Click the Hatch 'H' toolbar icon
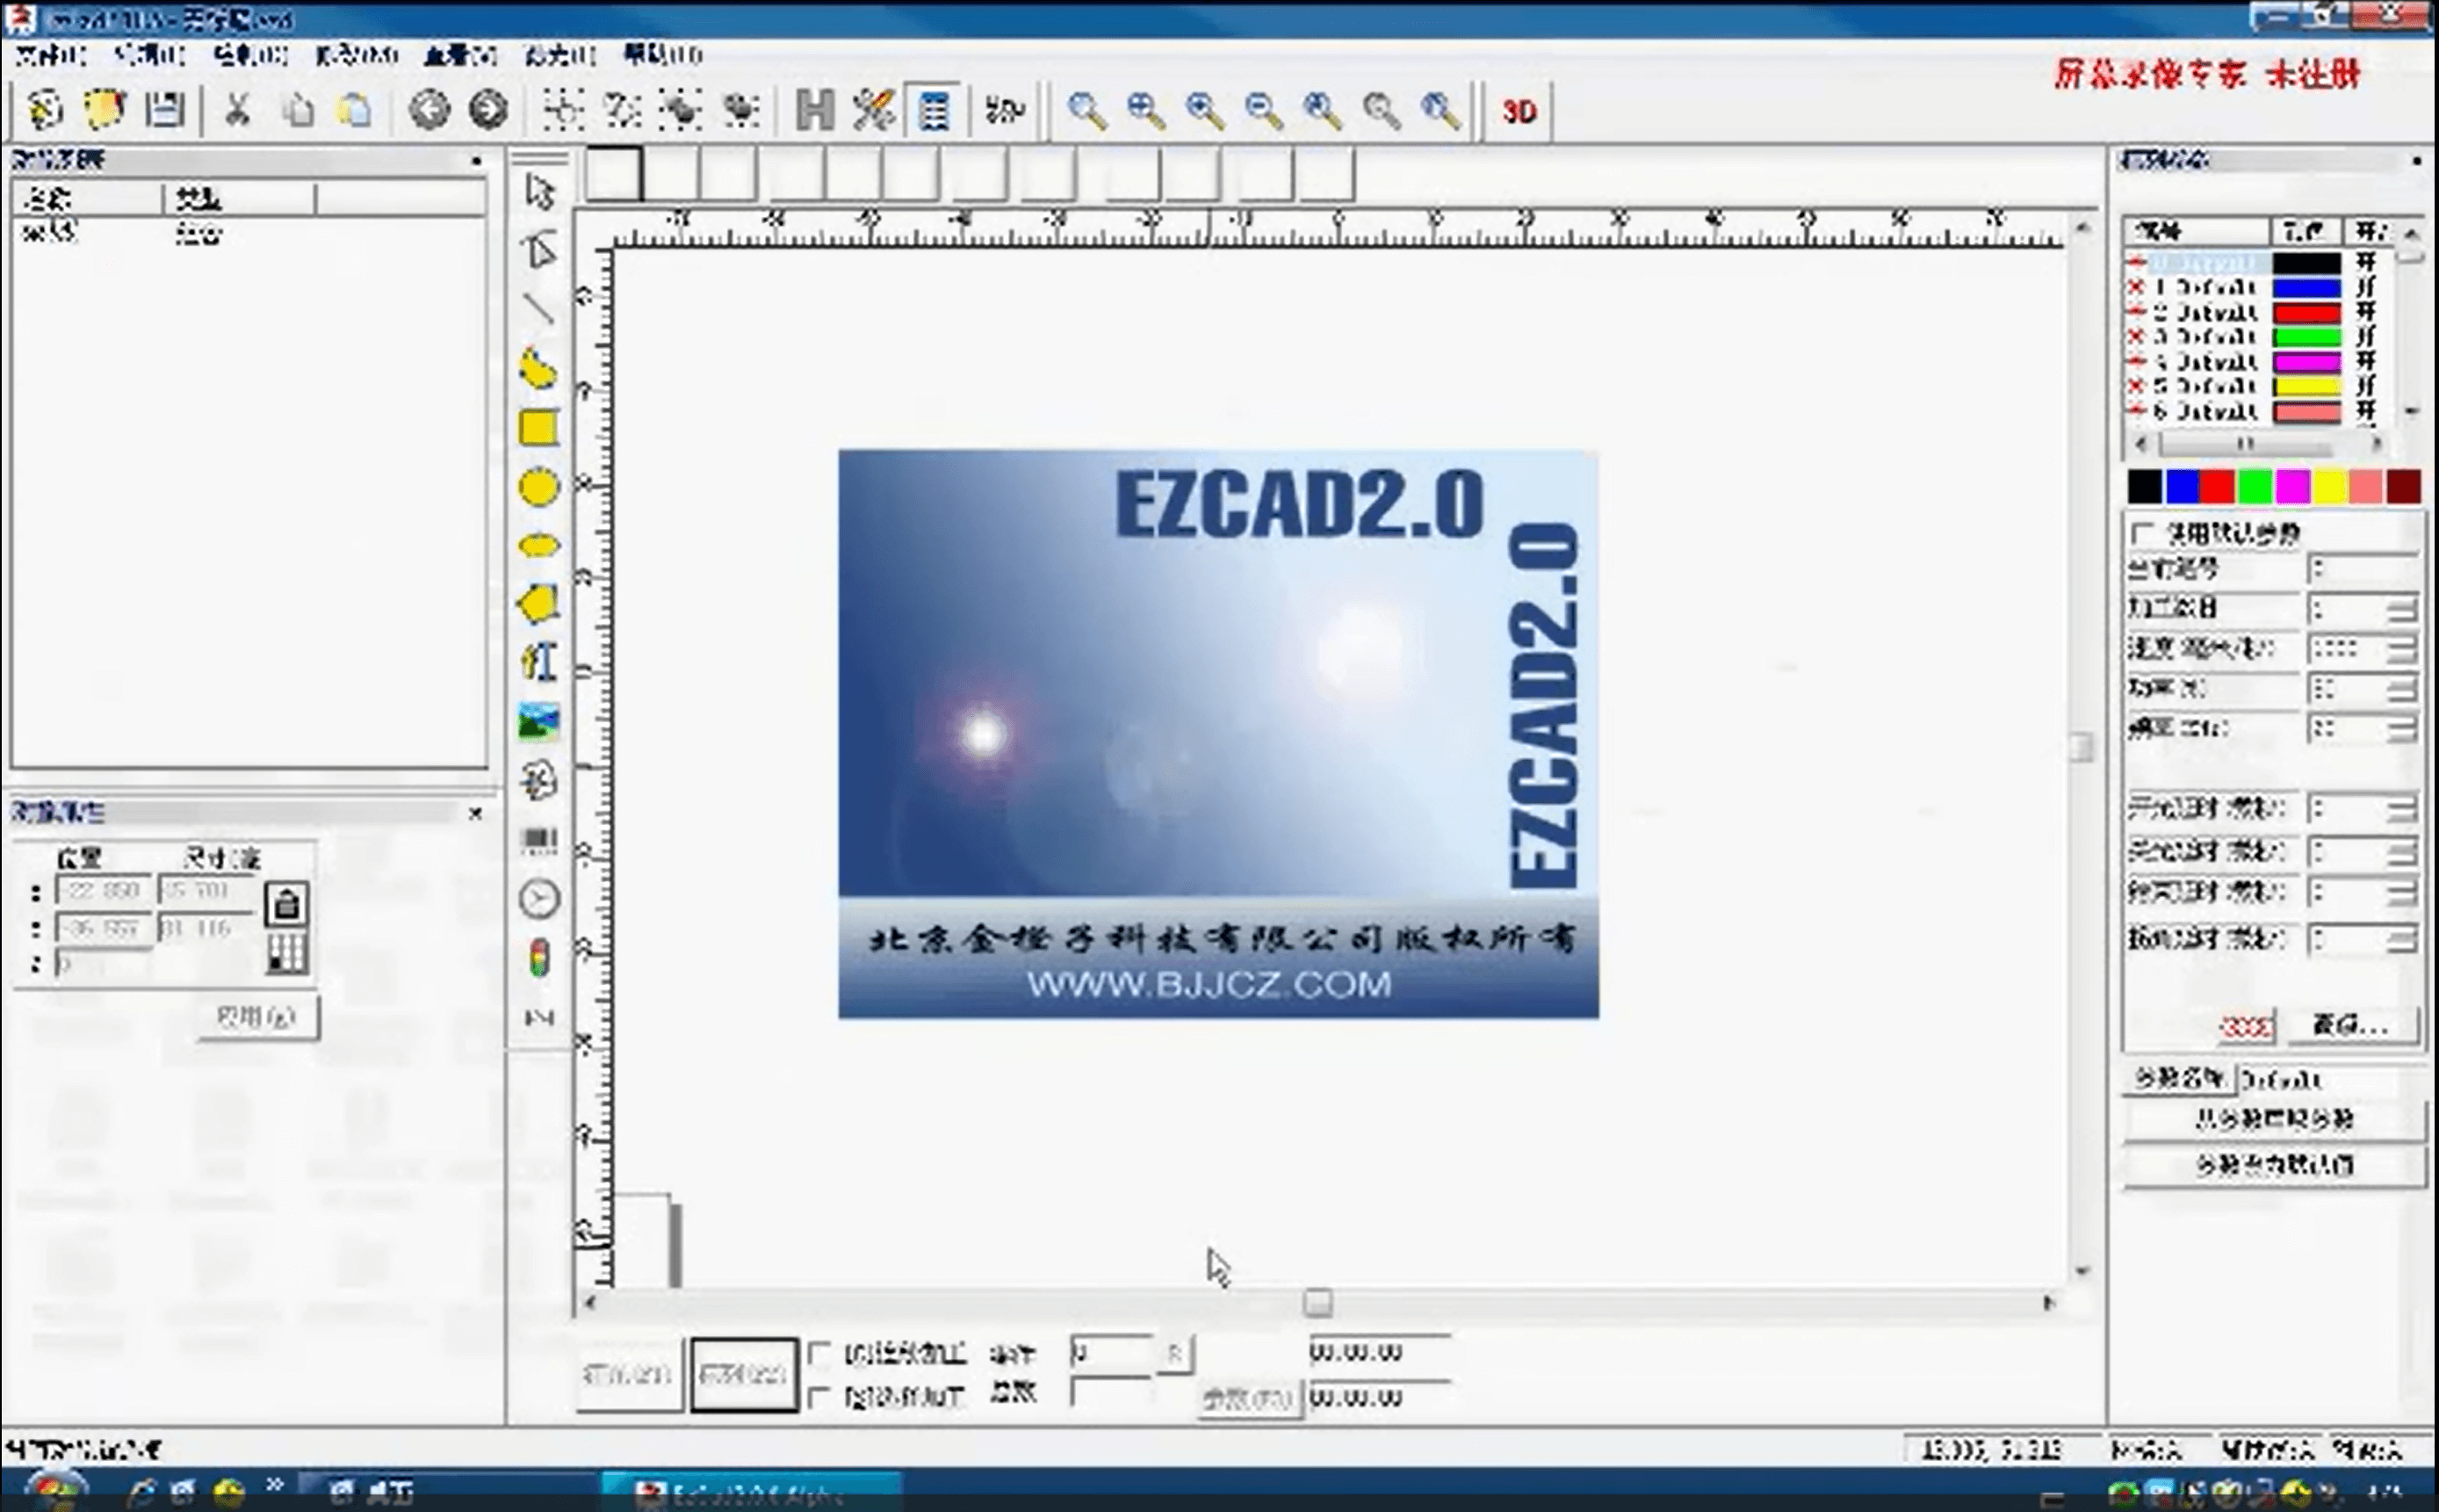The image size is (2439, 1512). tap(815, 110)
